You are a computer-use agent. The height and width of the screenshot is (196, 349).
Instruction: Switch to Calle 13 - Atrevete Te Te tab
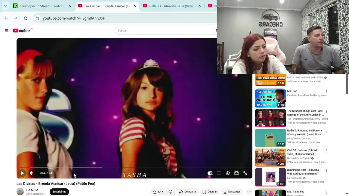[171, 6]
